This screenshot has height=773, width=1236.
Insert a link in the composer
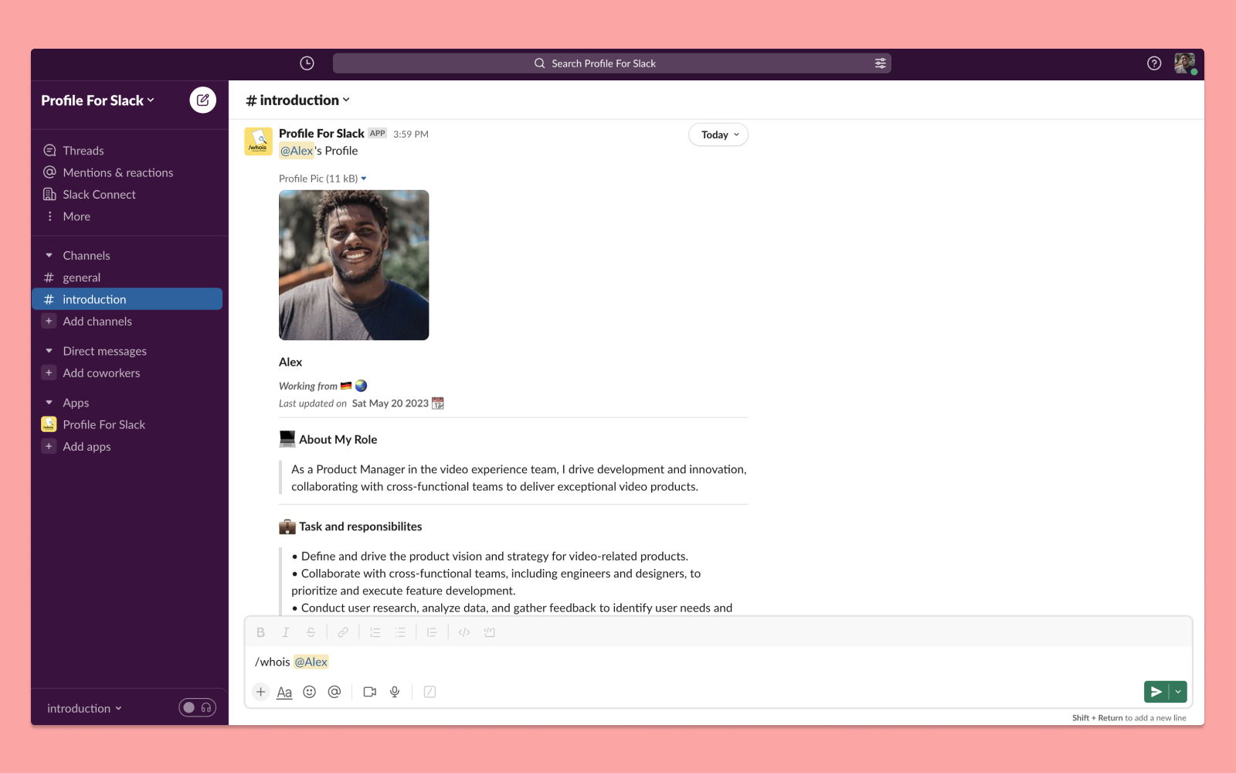343,632
